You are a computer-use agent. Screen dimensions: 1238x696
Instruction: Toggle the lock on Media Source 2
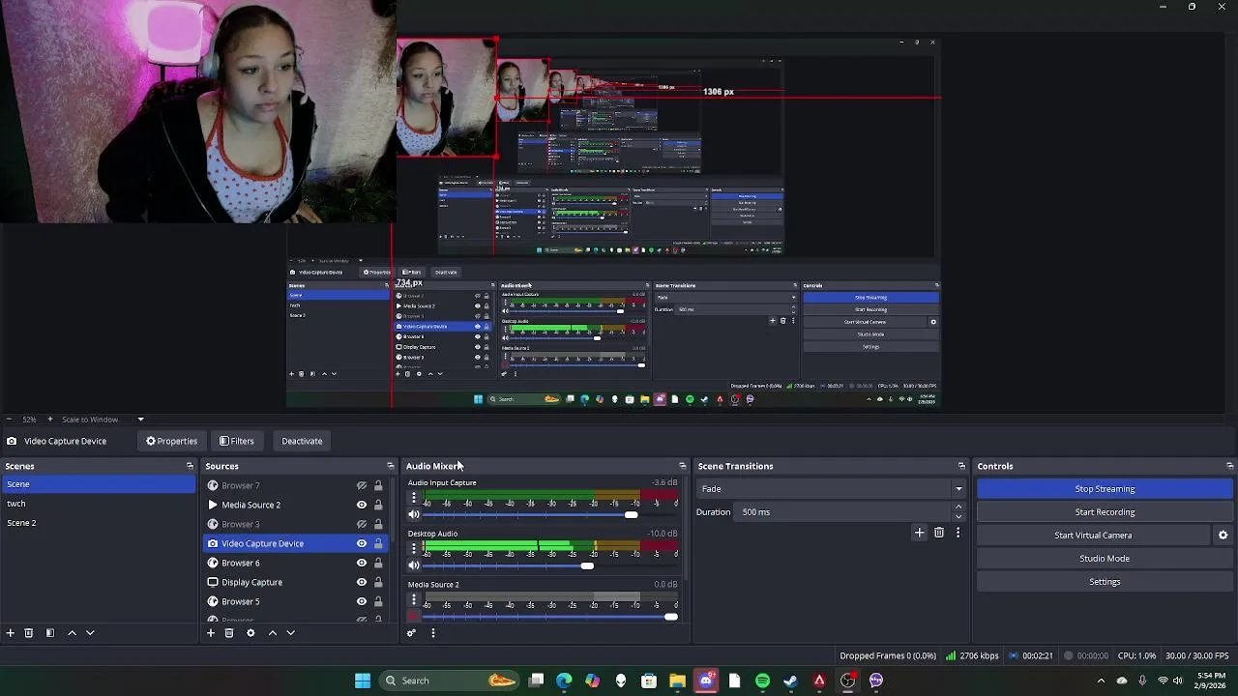click(378, 505)
